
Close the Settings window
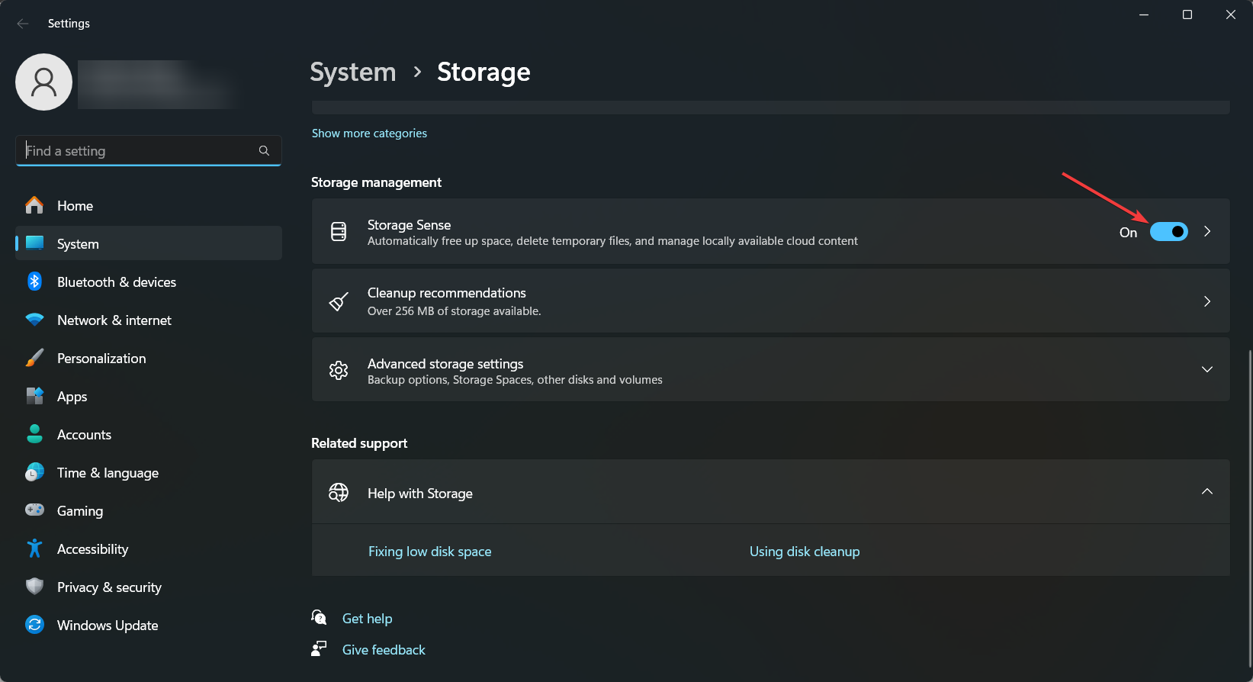coord(1231,14)
